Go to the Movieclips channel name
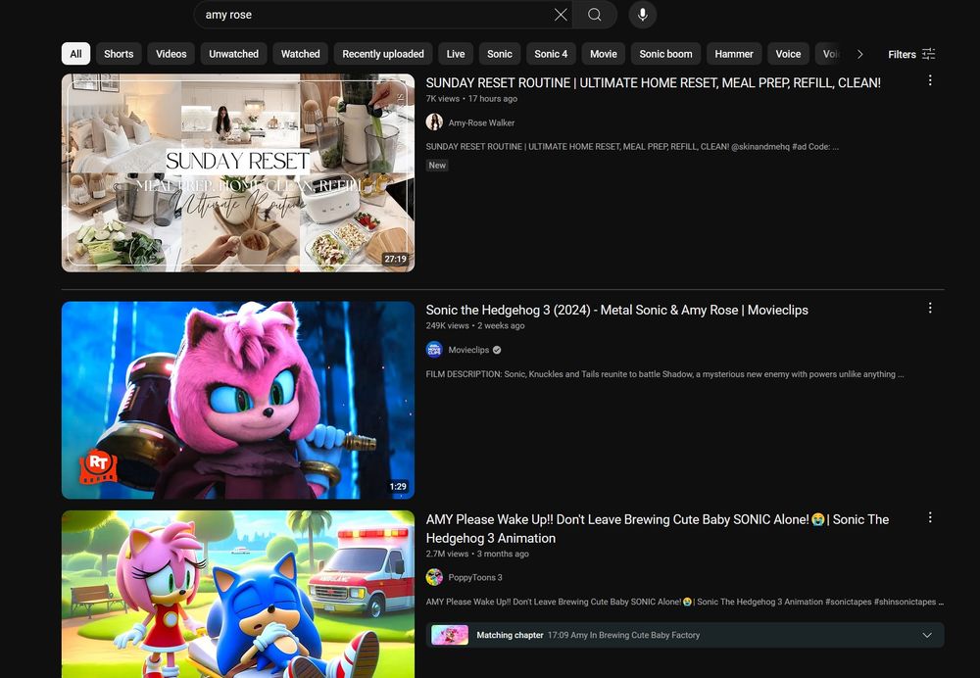The image size is (980, 678). tap(468, 350)
